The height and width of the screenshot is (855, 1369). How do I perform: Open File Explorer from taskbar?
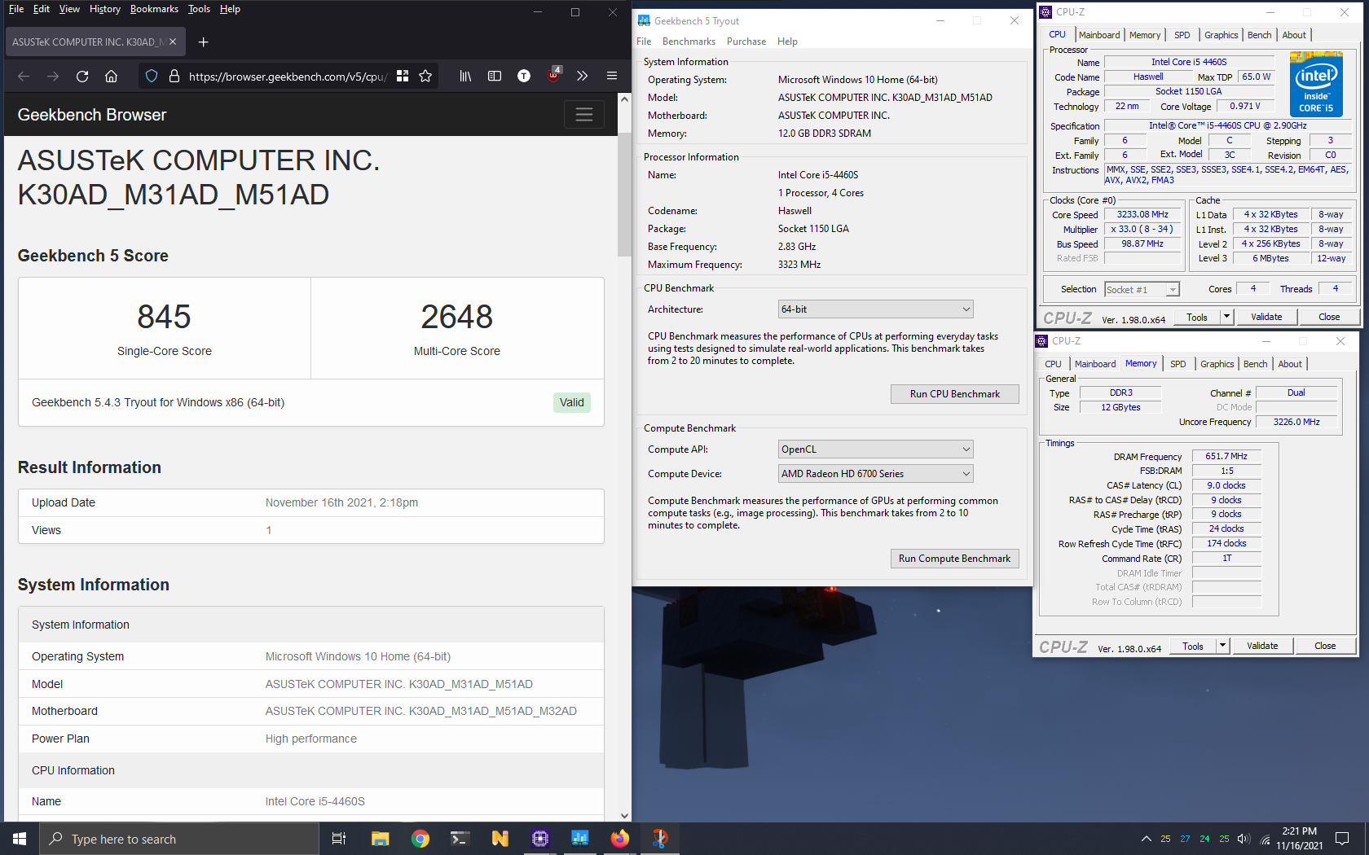[380, 839]
